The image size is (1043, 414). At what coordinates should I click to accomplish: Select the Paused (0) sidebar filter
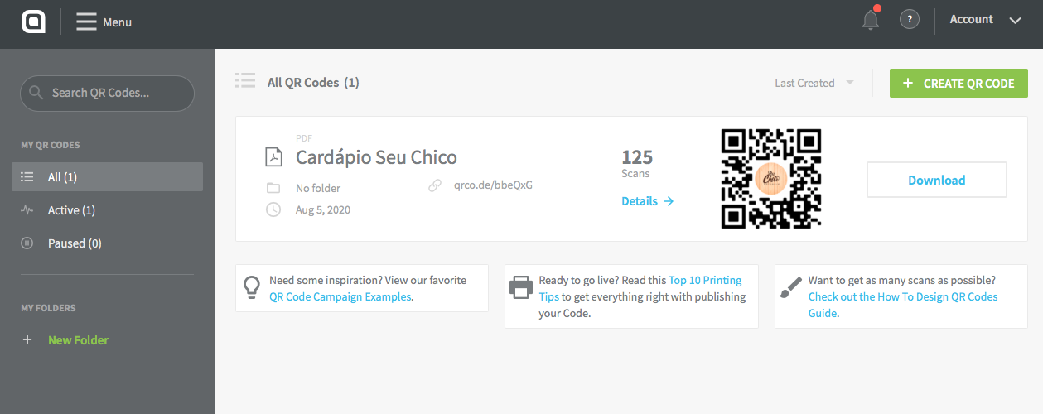(107, 243)
